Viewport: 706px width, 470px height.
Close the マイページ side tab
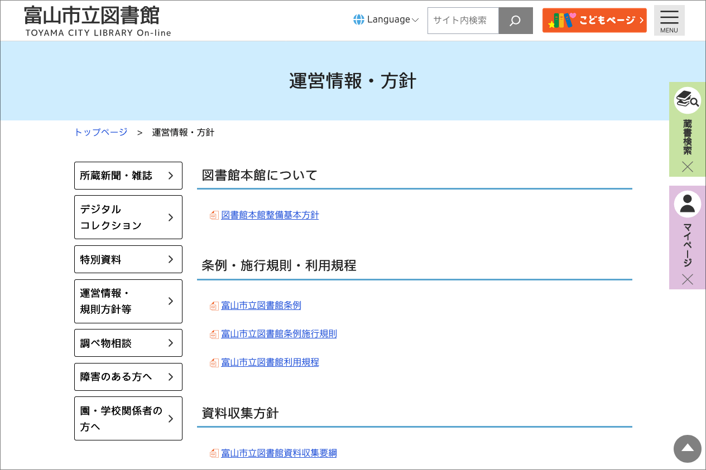(x=687, y=279)
